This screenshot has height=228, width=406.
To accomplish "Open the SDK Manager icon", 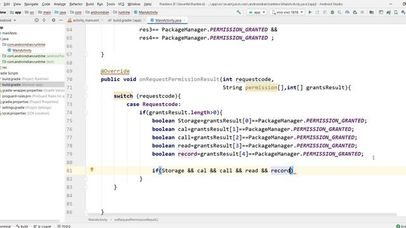I will click(403, 12).
